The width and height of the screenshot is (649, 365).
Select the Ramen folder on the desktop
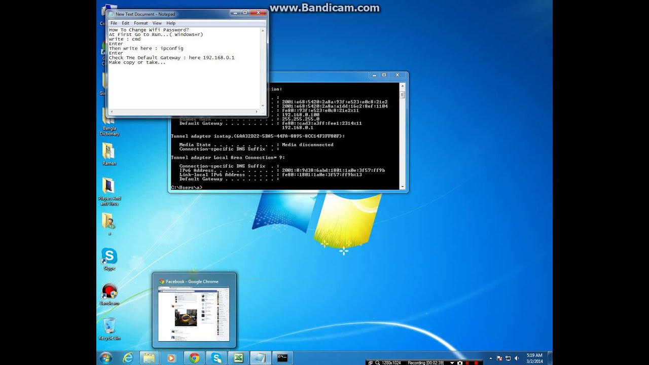(x=109, y=154)
